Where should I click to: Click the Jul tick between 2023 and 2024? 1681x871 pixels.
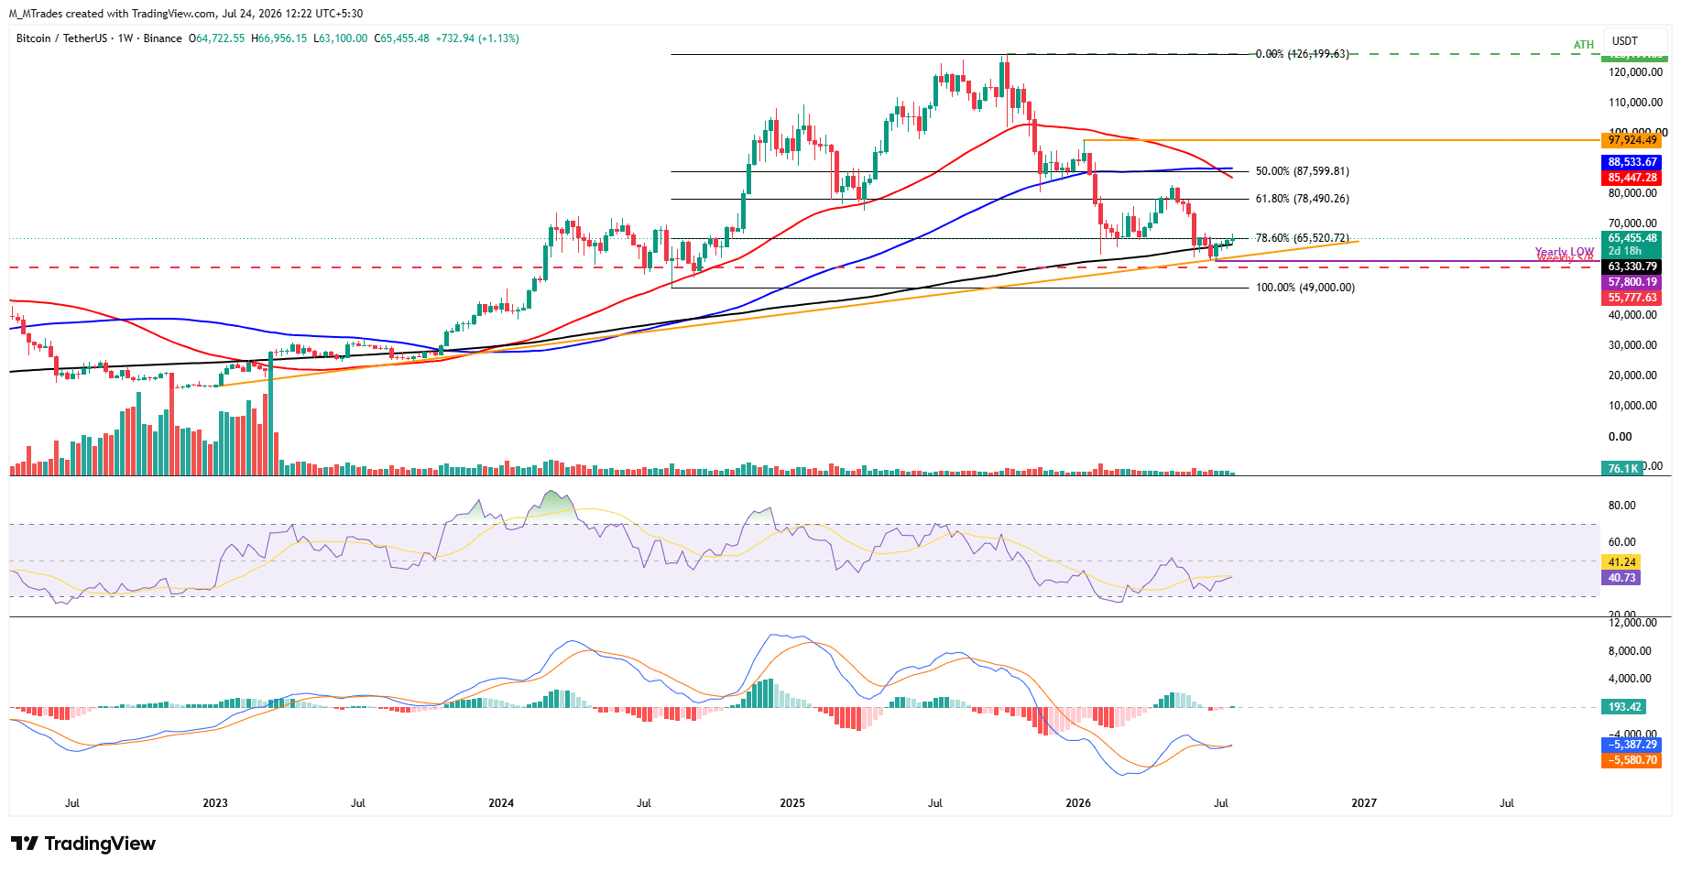[358, 803]
